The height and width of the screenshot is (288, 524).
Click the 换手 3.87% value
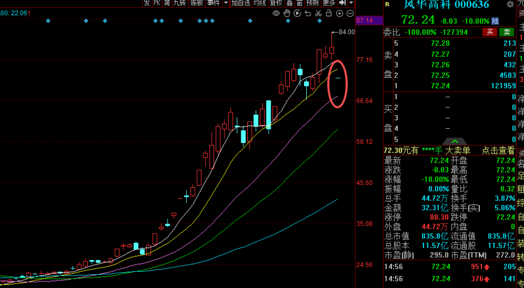tap(505, 199)
